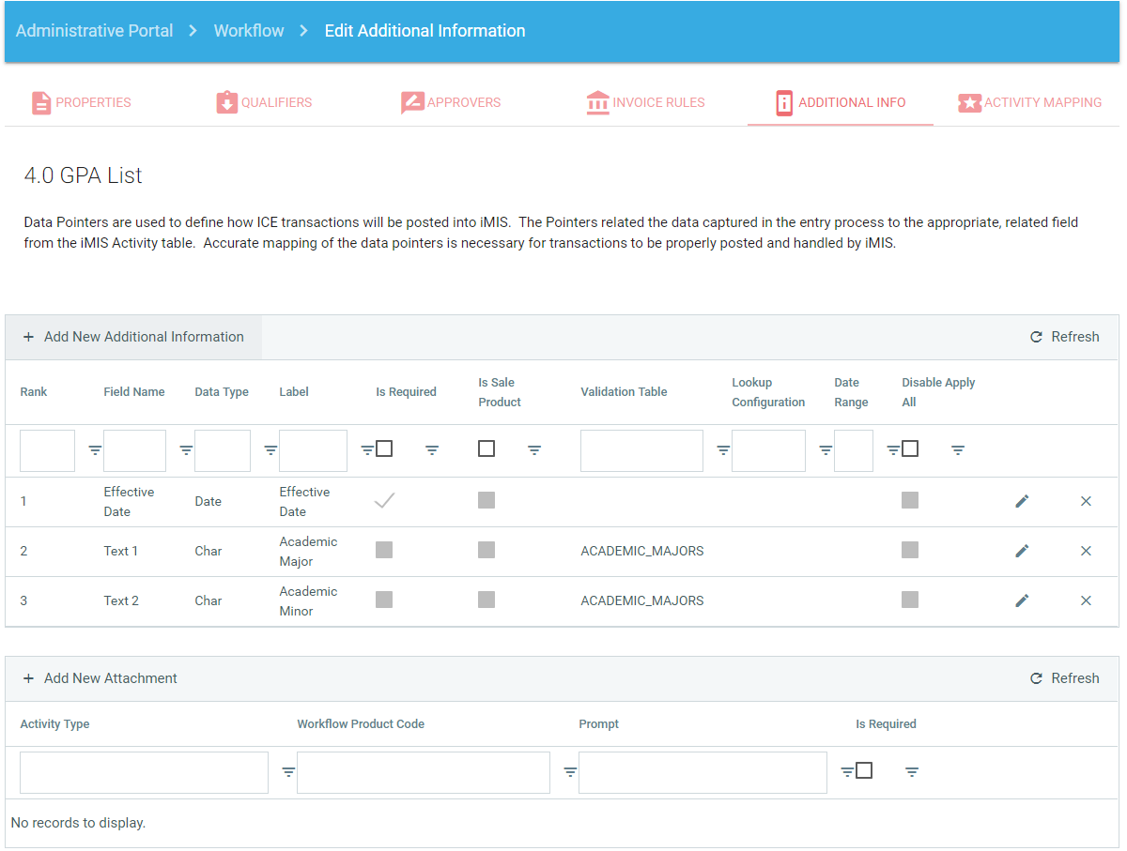Click the filter icon beside Activity Type filter box

click(x=288, y=772)
